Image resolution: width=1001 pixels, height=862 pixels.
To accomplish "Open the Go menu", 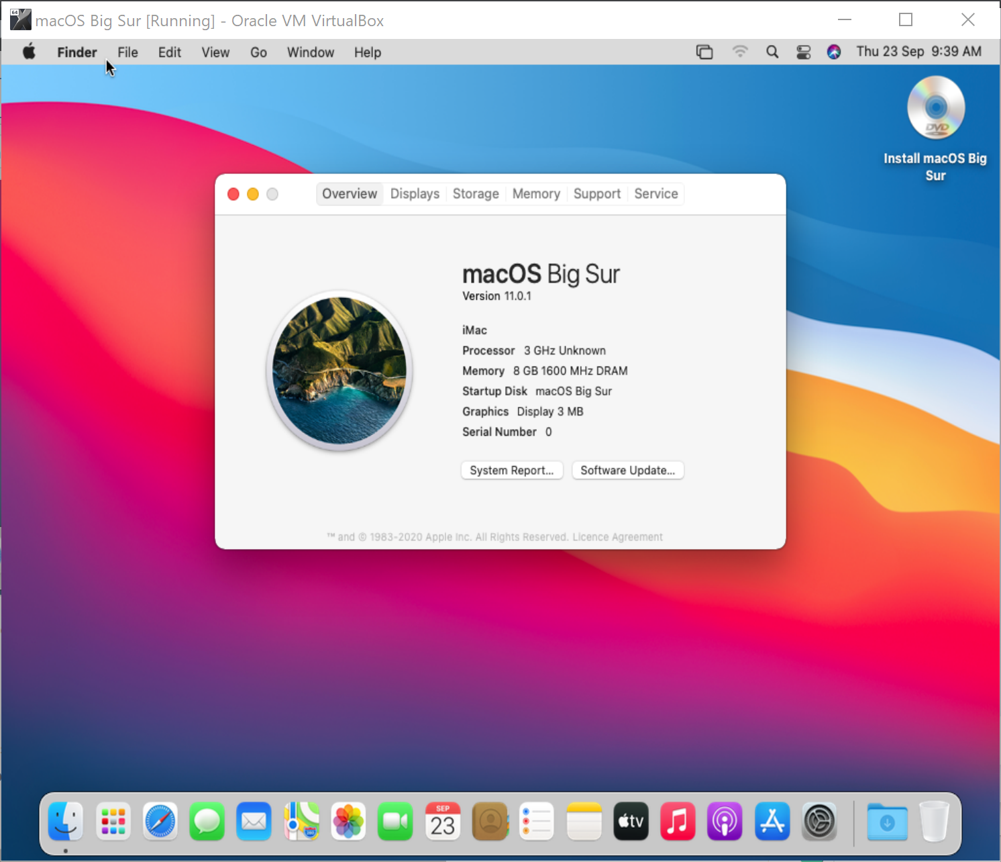I will tap(258, 52).
